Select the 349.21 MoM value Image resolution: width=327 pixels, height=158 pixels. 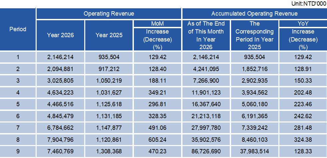158,92
